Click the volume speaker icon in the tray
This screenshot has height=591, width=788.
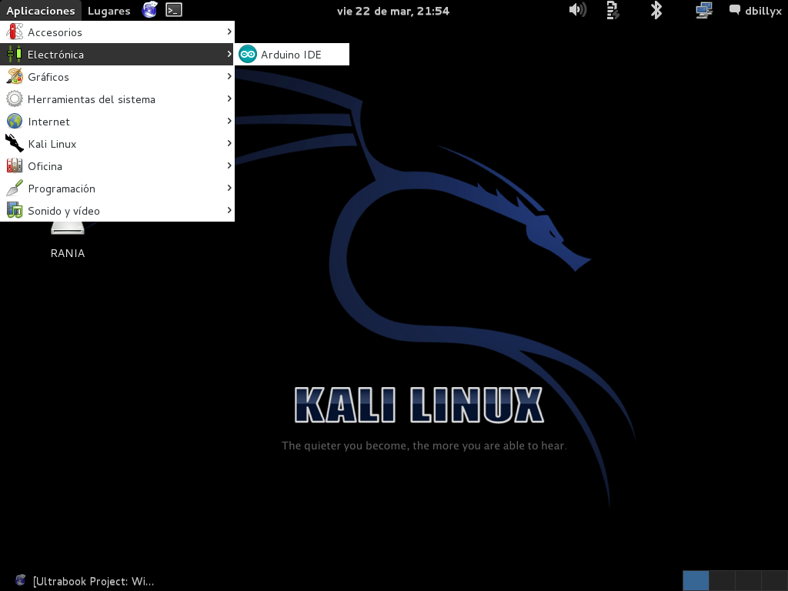(x=577, y=10)
